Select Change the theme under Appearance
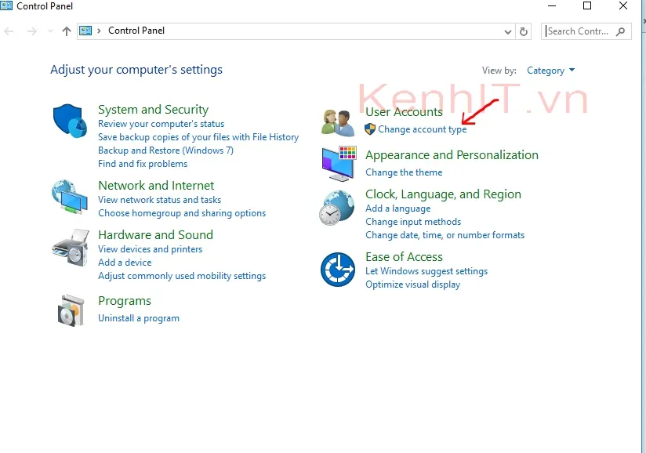The image size is (646, 453). tap(403, 172)
